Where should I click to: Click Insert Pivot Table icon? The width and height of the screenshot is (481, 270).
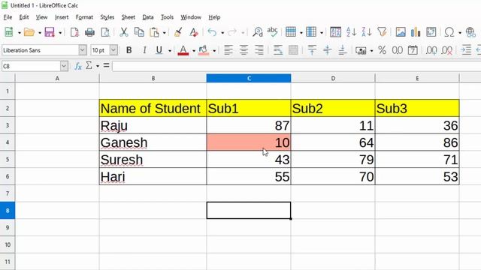[x=431, y=31]
